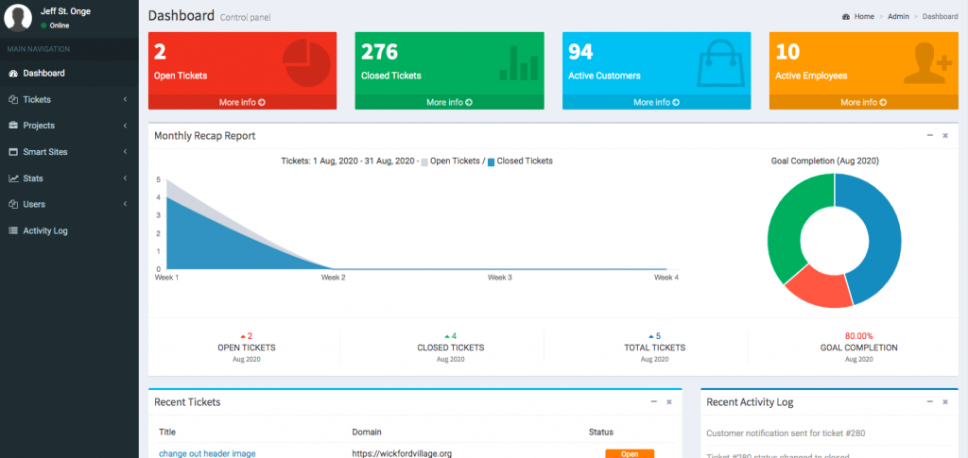Click More info on Closed Tickets card
Image resolution: width=968 pixels, height=458 pixels.
point(449,102)
